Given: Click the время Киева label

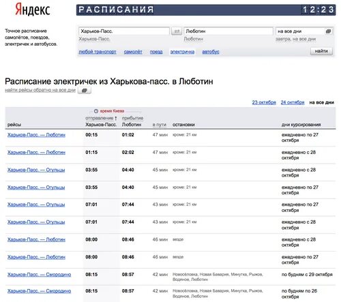Looking at the screenshot, I should click(112, 111).
